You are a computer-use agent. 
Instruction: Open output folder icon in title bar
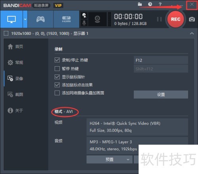coord(140,4)
